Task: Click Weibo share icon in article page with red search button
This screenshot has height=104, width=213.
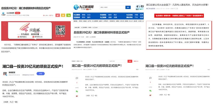Action: click(77, 96)
